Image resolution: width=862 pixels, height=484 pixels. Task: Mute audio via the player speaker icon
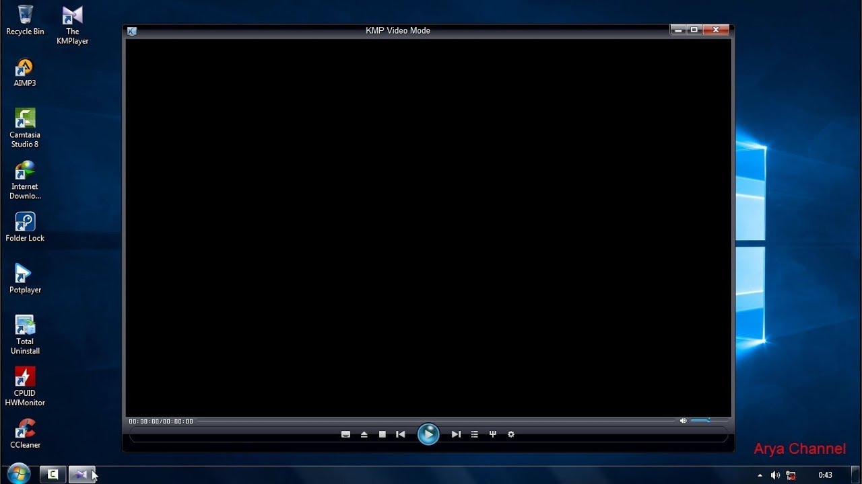pos(683,421)
